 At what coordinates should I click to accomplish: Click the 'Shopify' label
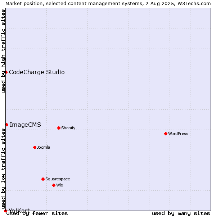pos(68,128)
